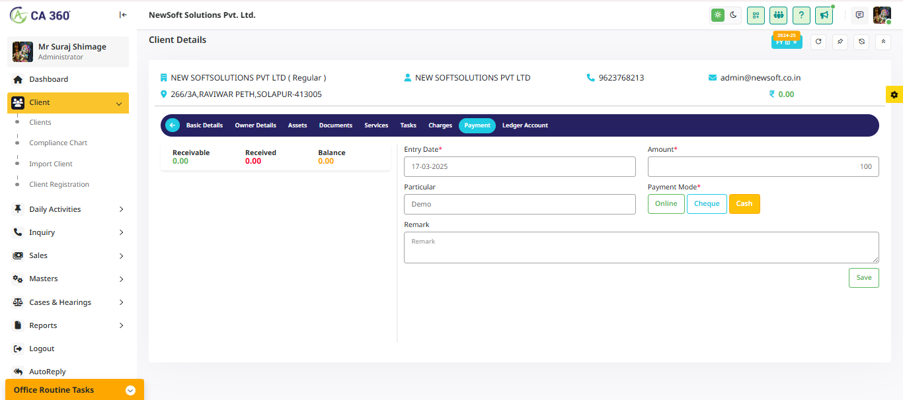The image size is (903, 400).
Task: Open the user profile avatar in header
Action: pyautogui.click(x=882, y=15)
